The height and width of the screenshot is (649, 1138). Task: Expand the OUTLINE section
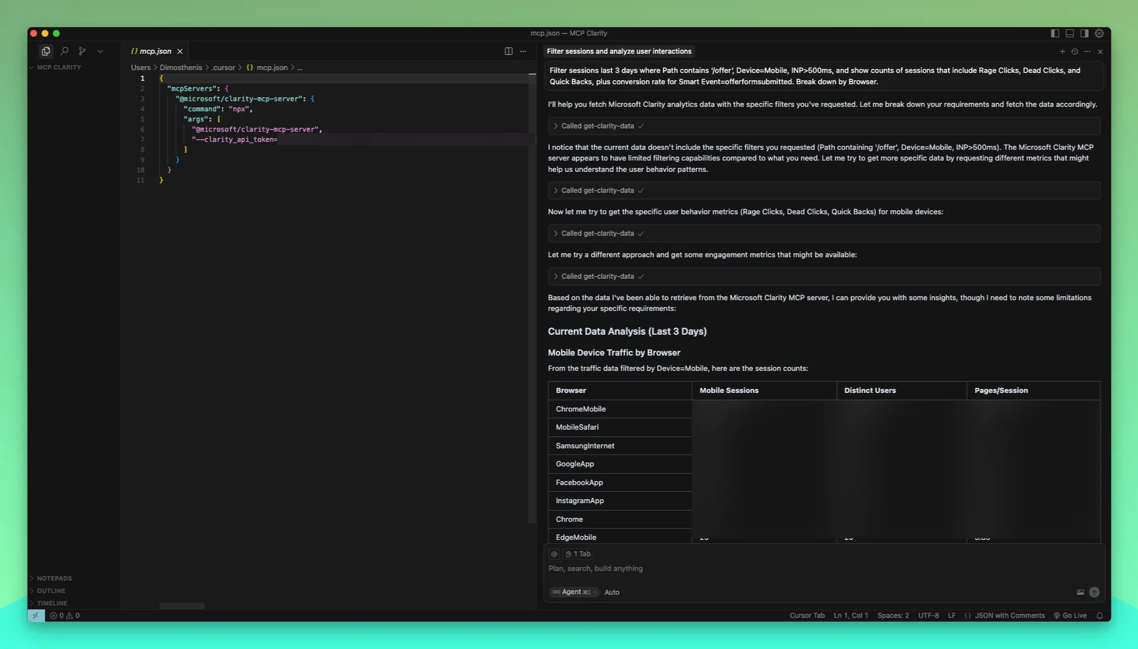[x=51, y=591]
